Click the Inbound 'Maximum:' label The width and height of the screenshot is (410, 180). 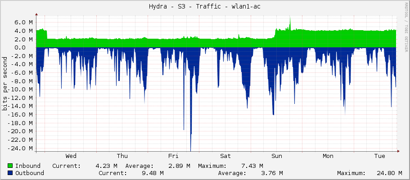212,166
